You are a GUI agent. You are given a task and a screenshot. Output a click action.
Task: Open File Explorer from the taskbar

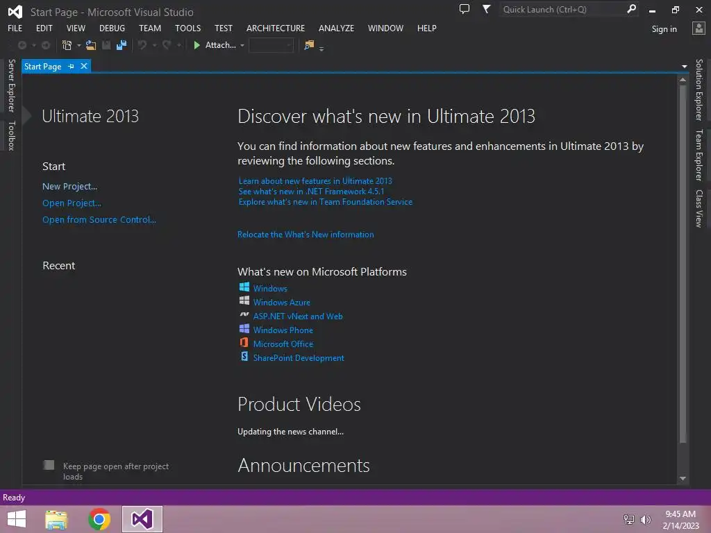56,519
